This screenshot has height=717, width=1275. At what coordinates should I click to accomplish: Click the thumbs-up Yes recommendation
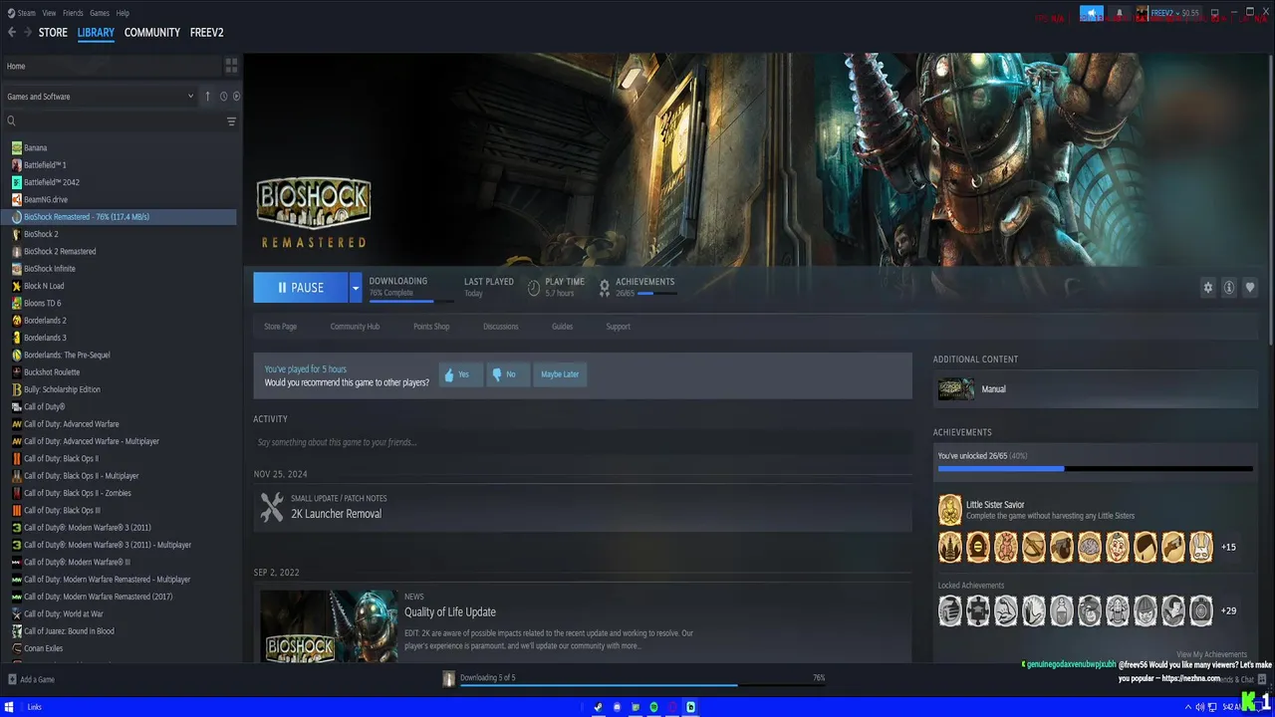[x=460, y=374]
